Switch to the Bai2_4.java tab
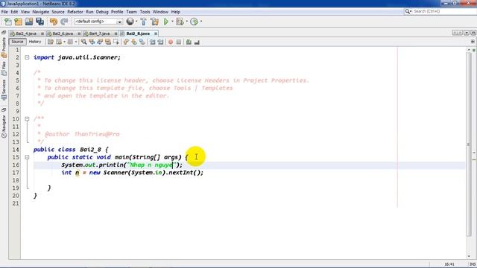 [26, 33]
